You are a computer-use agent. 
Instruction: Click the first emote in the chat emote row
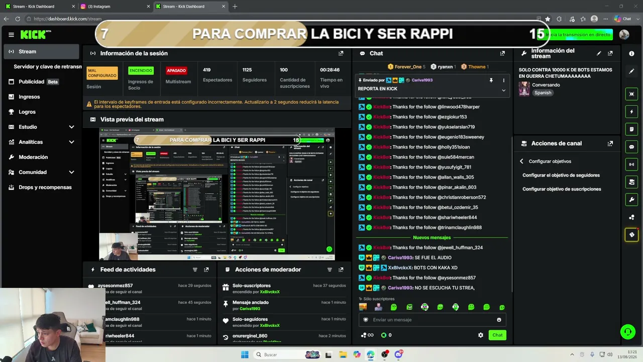pos(363,307)
